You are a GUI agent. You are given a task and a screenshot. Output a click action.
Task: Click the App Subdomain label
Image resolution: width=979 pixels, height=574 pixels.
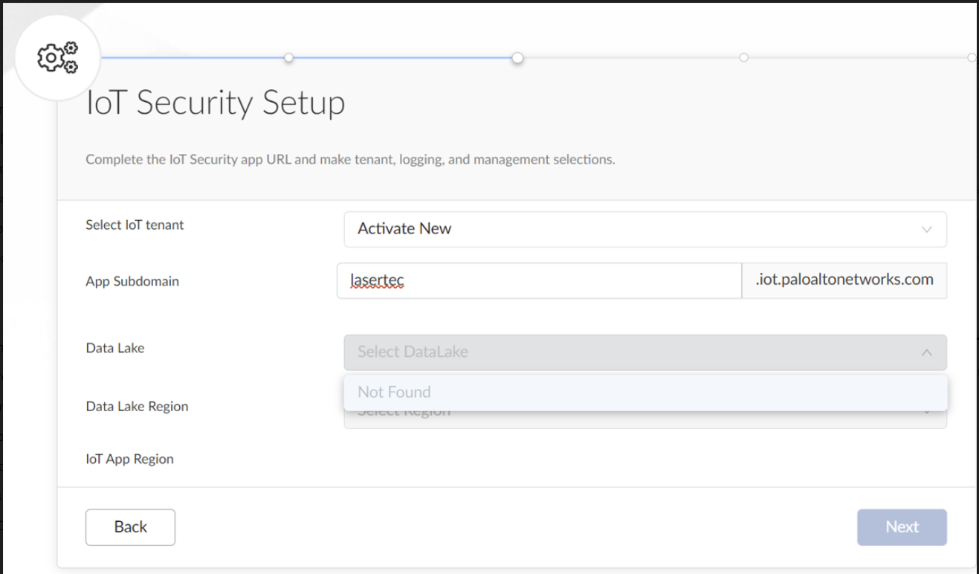pyautogui.click(x=132, y=282)
